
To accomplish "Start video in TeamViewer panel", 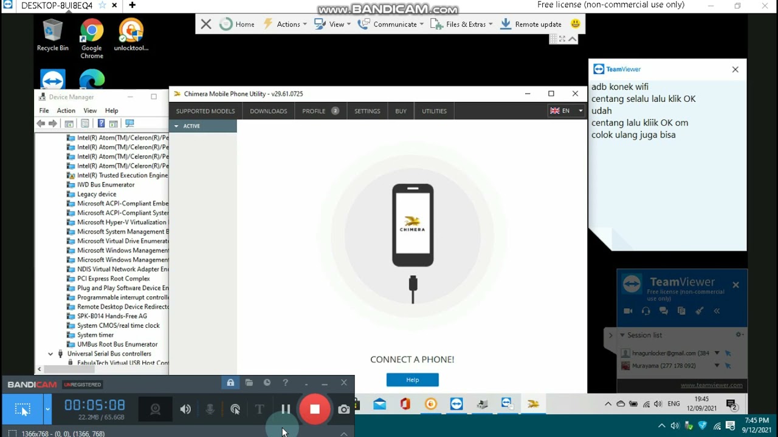I will (x=628, y=311).
